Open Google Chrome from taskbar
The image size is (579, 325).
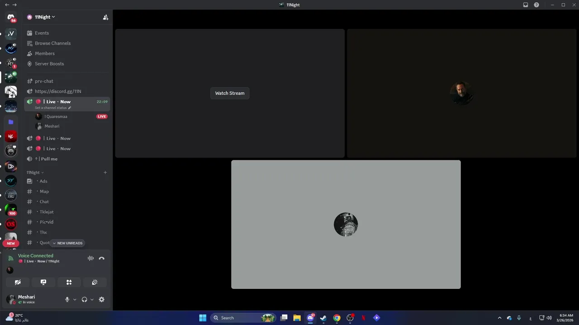(337, 318)
